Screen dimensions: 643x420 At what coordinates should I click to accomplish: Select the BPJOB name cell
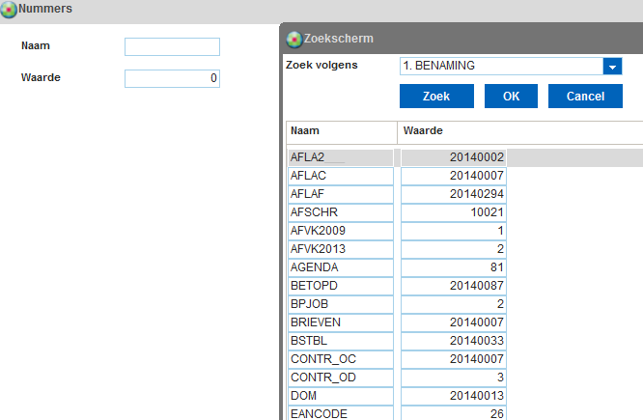click(341, 304)
